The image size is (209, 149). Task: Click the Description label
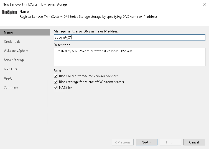[x=63, y=45]
